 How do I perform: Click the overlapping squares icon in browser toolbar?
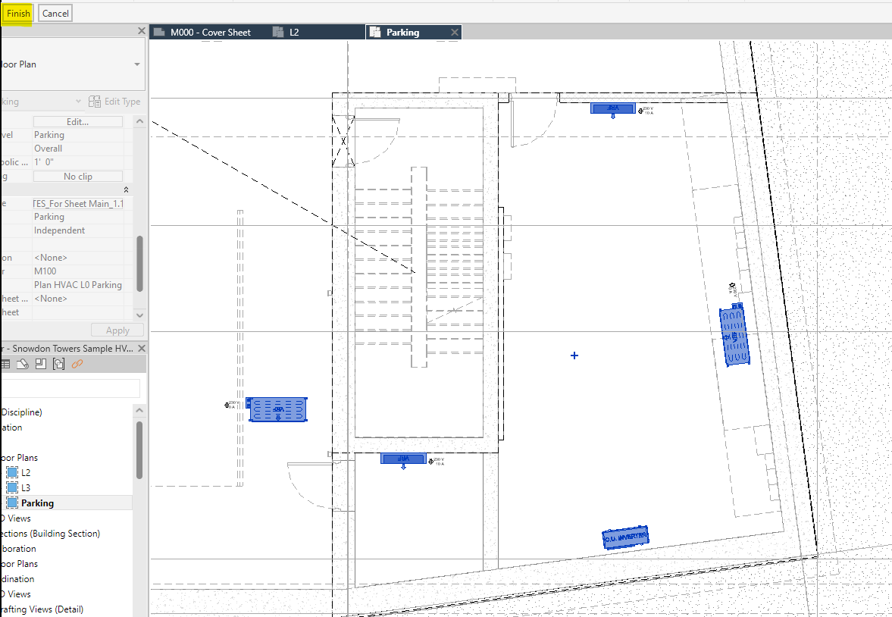[x=40, y=364]
